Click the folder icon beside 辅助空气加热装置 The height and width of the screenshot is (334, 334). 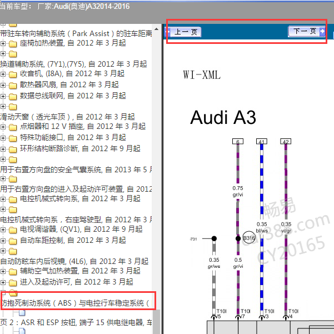(x=13, y=272)
